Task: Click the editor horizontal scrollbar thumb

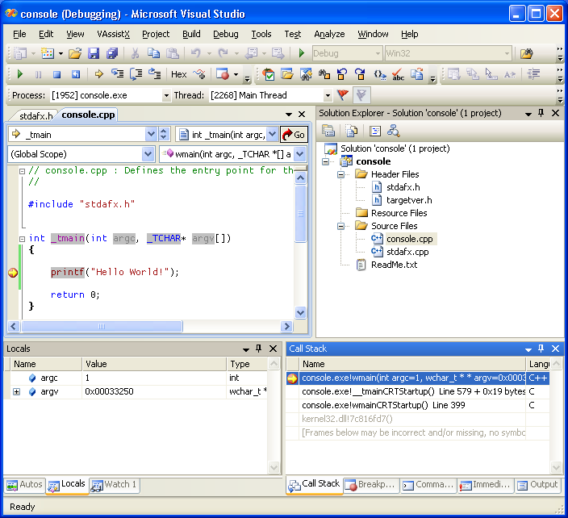Action: coord(102,327)
